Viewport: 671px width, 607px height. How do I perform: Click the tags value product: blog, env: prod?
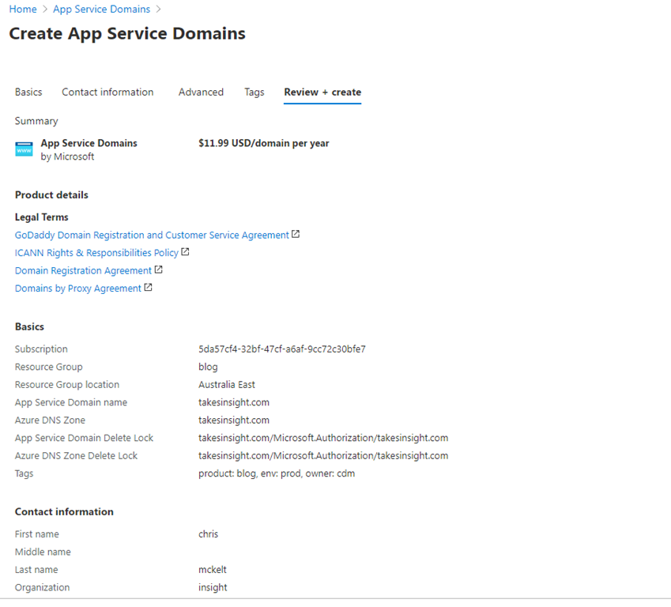277,473
